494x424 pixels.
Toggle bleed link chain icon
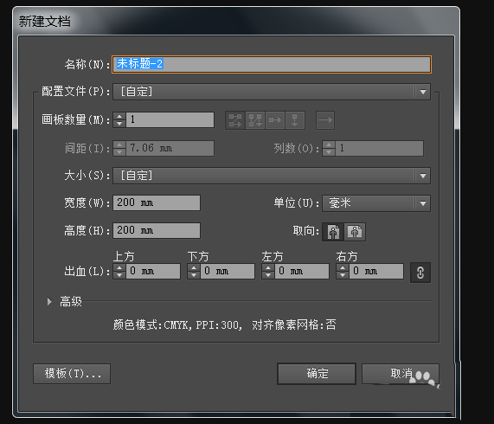click(420, 273)
